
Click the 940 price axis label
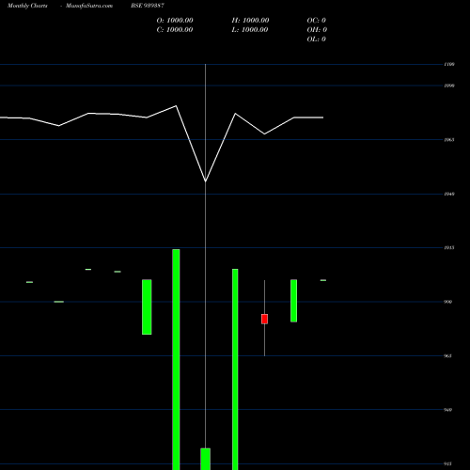[x=448, y=410]
